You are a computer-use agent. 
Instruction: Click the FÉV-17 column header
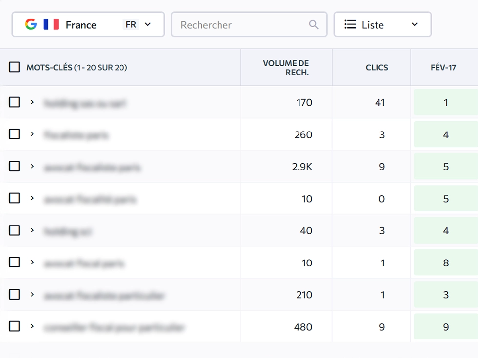click(x=443, y=67)
